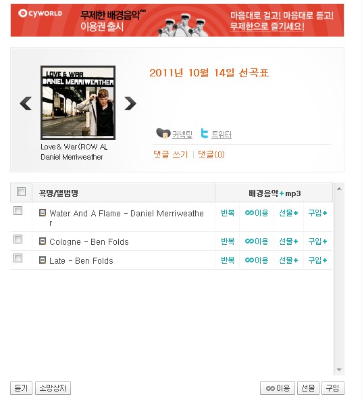The width and height of the screenshot is (362, 401).
Task: Click the Cyworld logo in banner
Action: [x=41, y=14]
